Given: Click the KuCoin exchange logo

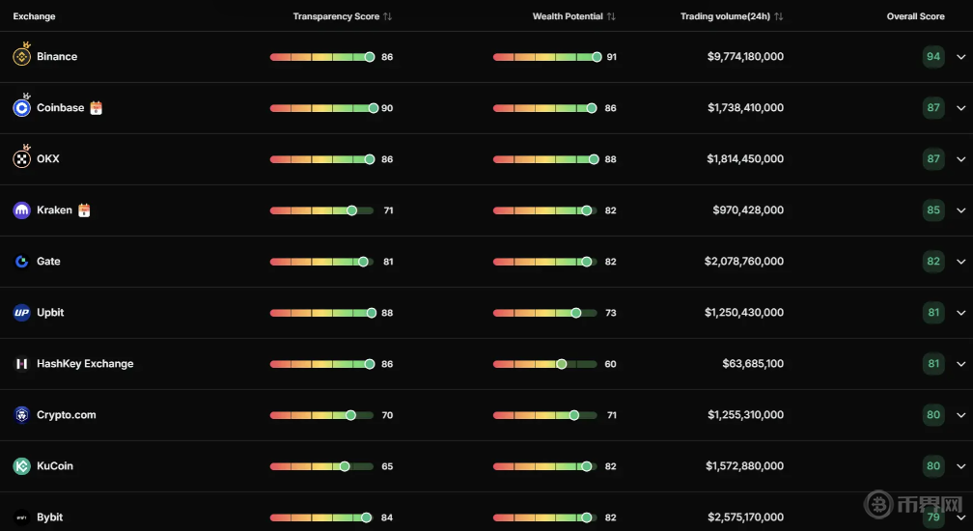Looking at the screenshot, I should click(x=21, y=466).
